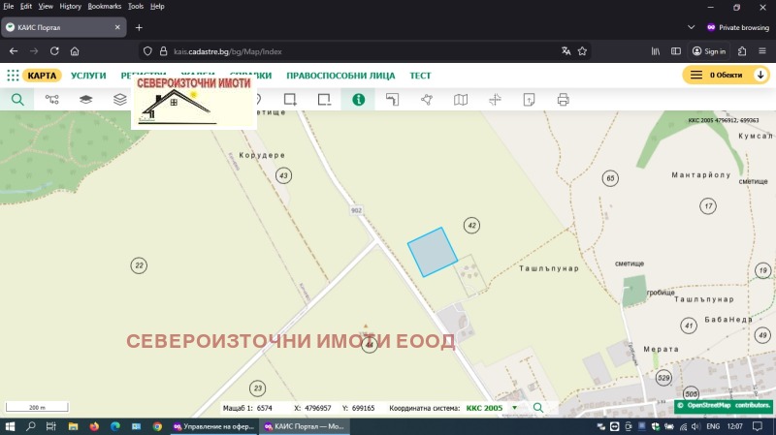The width and height of the screenshot is (776, 435).
Task: Click the export document icon
Action: pyautogui.click(x=529, y=100)
